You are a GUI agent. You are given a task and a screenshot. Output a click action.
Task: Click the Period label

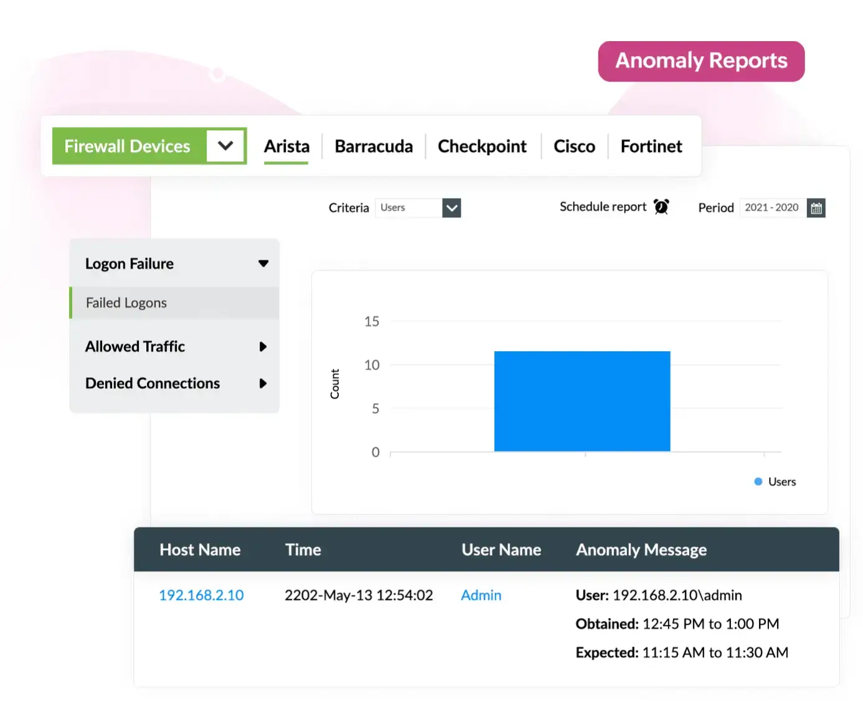click(x=716, y=208)
